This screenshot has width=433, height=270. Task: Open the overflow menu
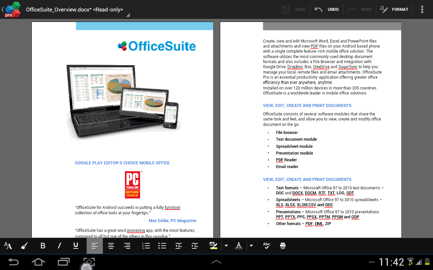(422, 9)
